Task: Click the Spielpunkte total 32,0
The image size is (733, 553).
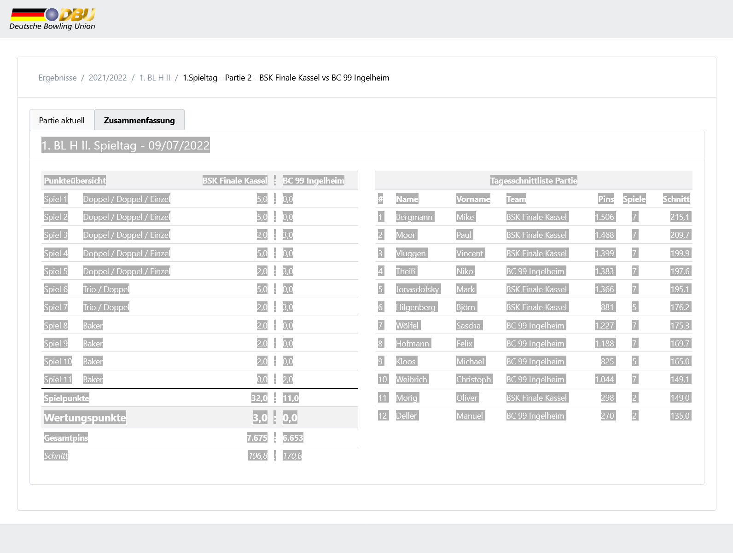Action: pyautogui.click(x=259, y=398)
